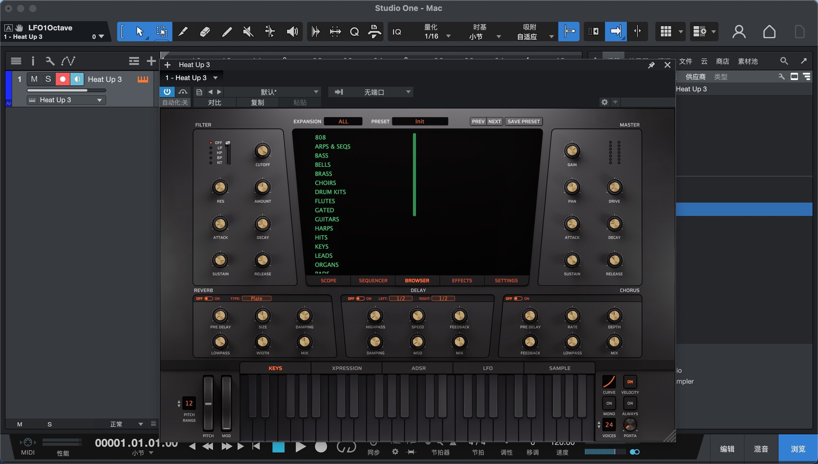818x464 pixels.
Task: Select the BASS category in browser
Action: pos(322,156)
